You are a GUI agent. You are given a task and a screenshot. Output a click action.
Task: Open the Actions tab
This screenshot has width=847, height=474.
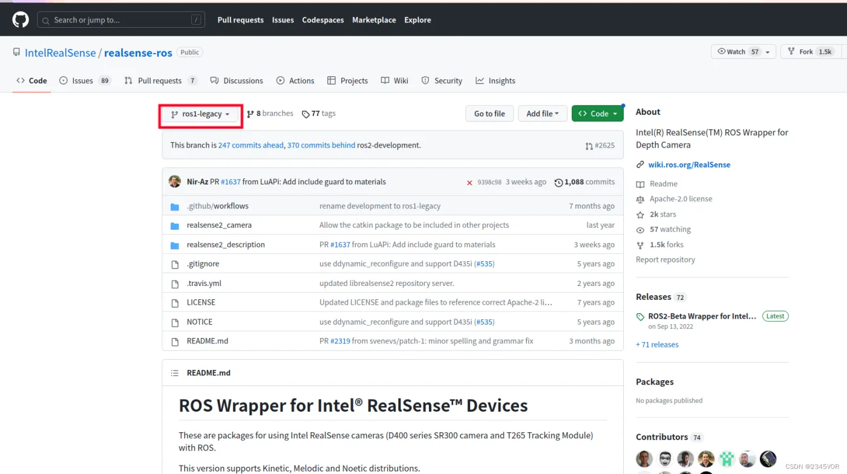pyautogui.click(x=295, y=80)
